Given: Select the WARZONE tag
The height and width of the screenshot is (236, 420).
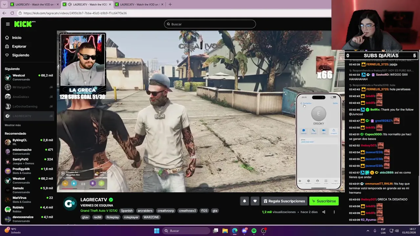Looking at the screenshot, I should tap(151, 217).
